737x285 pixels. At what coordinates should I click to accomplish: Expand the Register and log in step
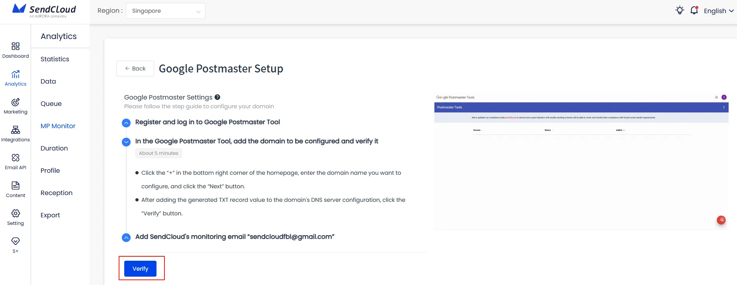click(126, 123)
